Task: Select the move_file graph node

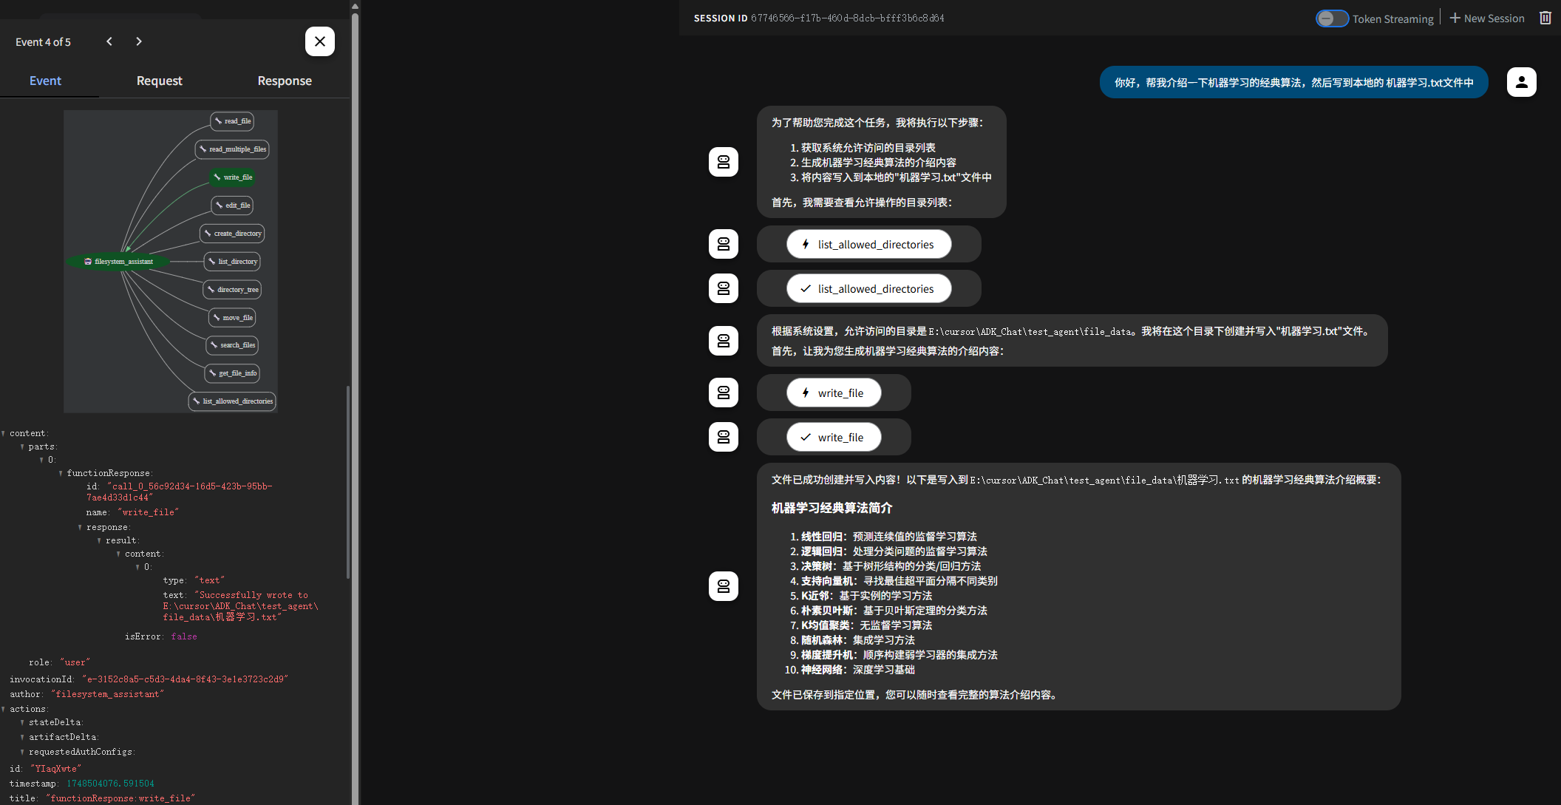Action: coord(233,318)
